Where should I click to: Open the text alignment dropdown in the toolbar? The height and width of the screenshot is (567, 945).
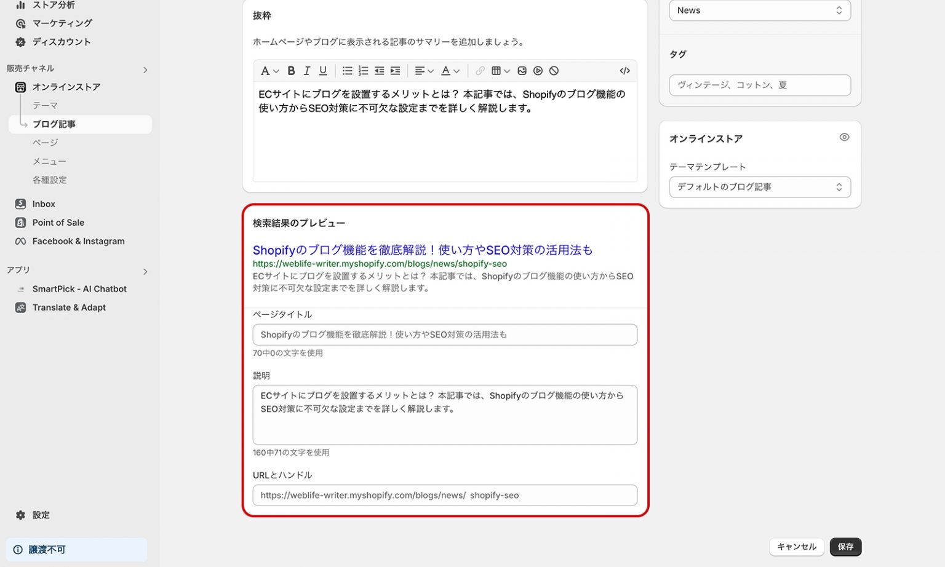(x=423, y=71)
